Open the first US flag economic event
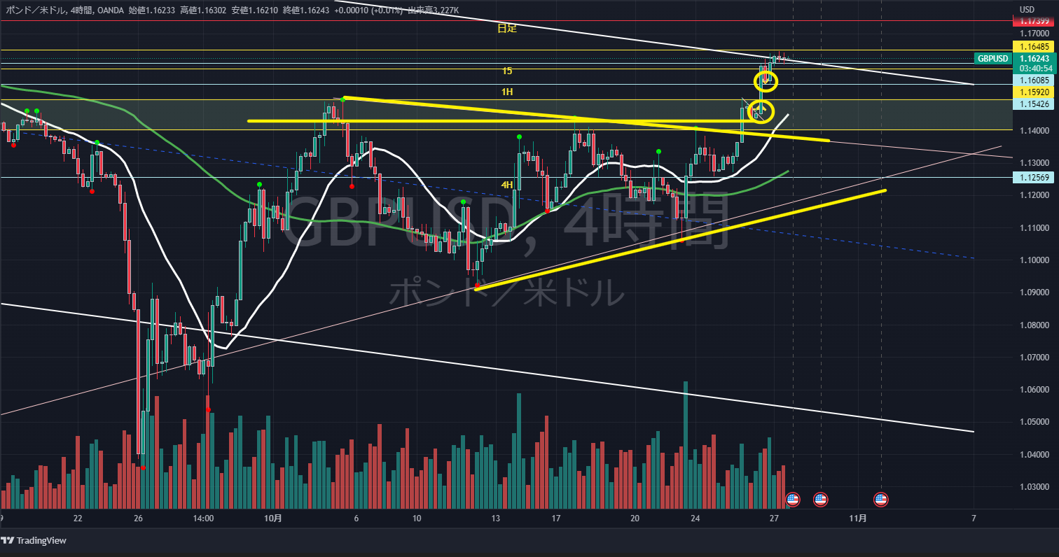The image size is (1059, 557). (x=792, y=500)
